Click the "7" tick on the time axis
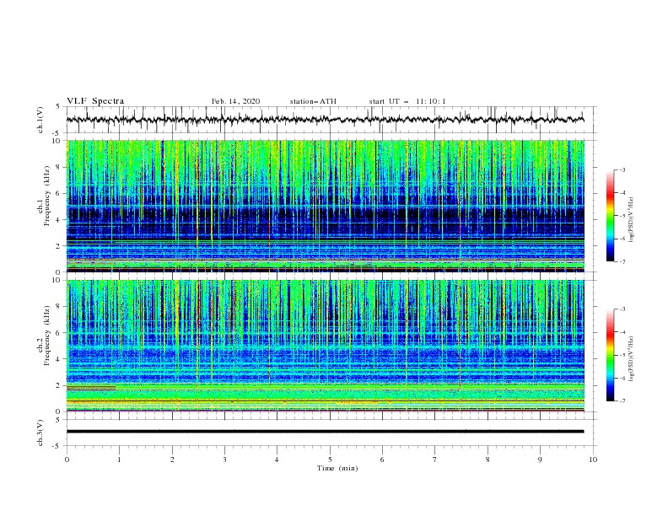The height and width of the screenshot is (516, 668). tap(435, 460)
